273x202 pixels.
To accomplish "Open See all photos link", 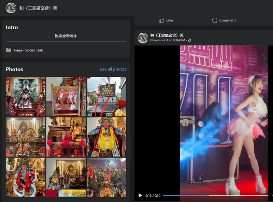I will (x=113, y=69).
